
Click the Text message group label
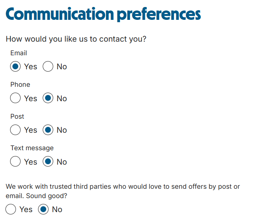click(x=32, y=148)
